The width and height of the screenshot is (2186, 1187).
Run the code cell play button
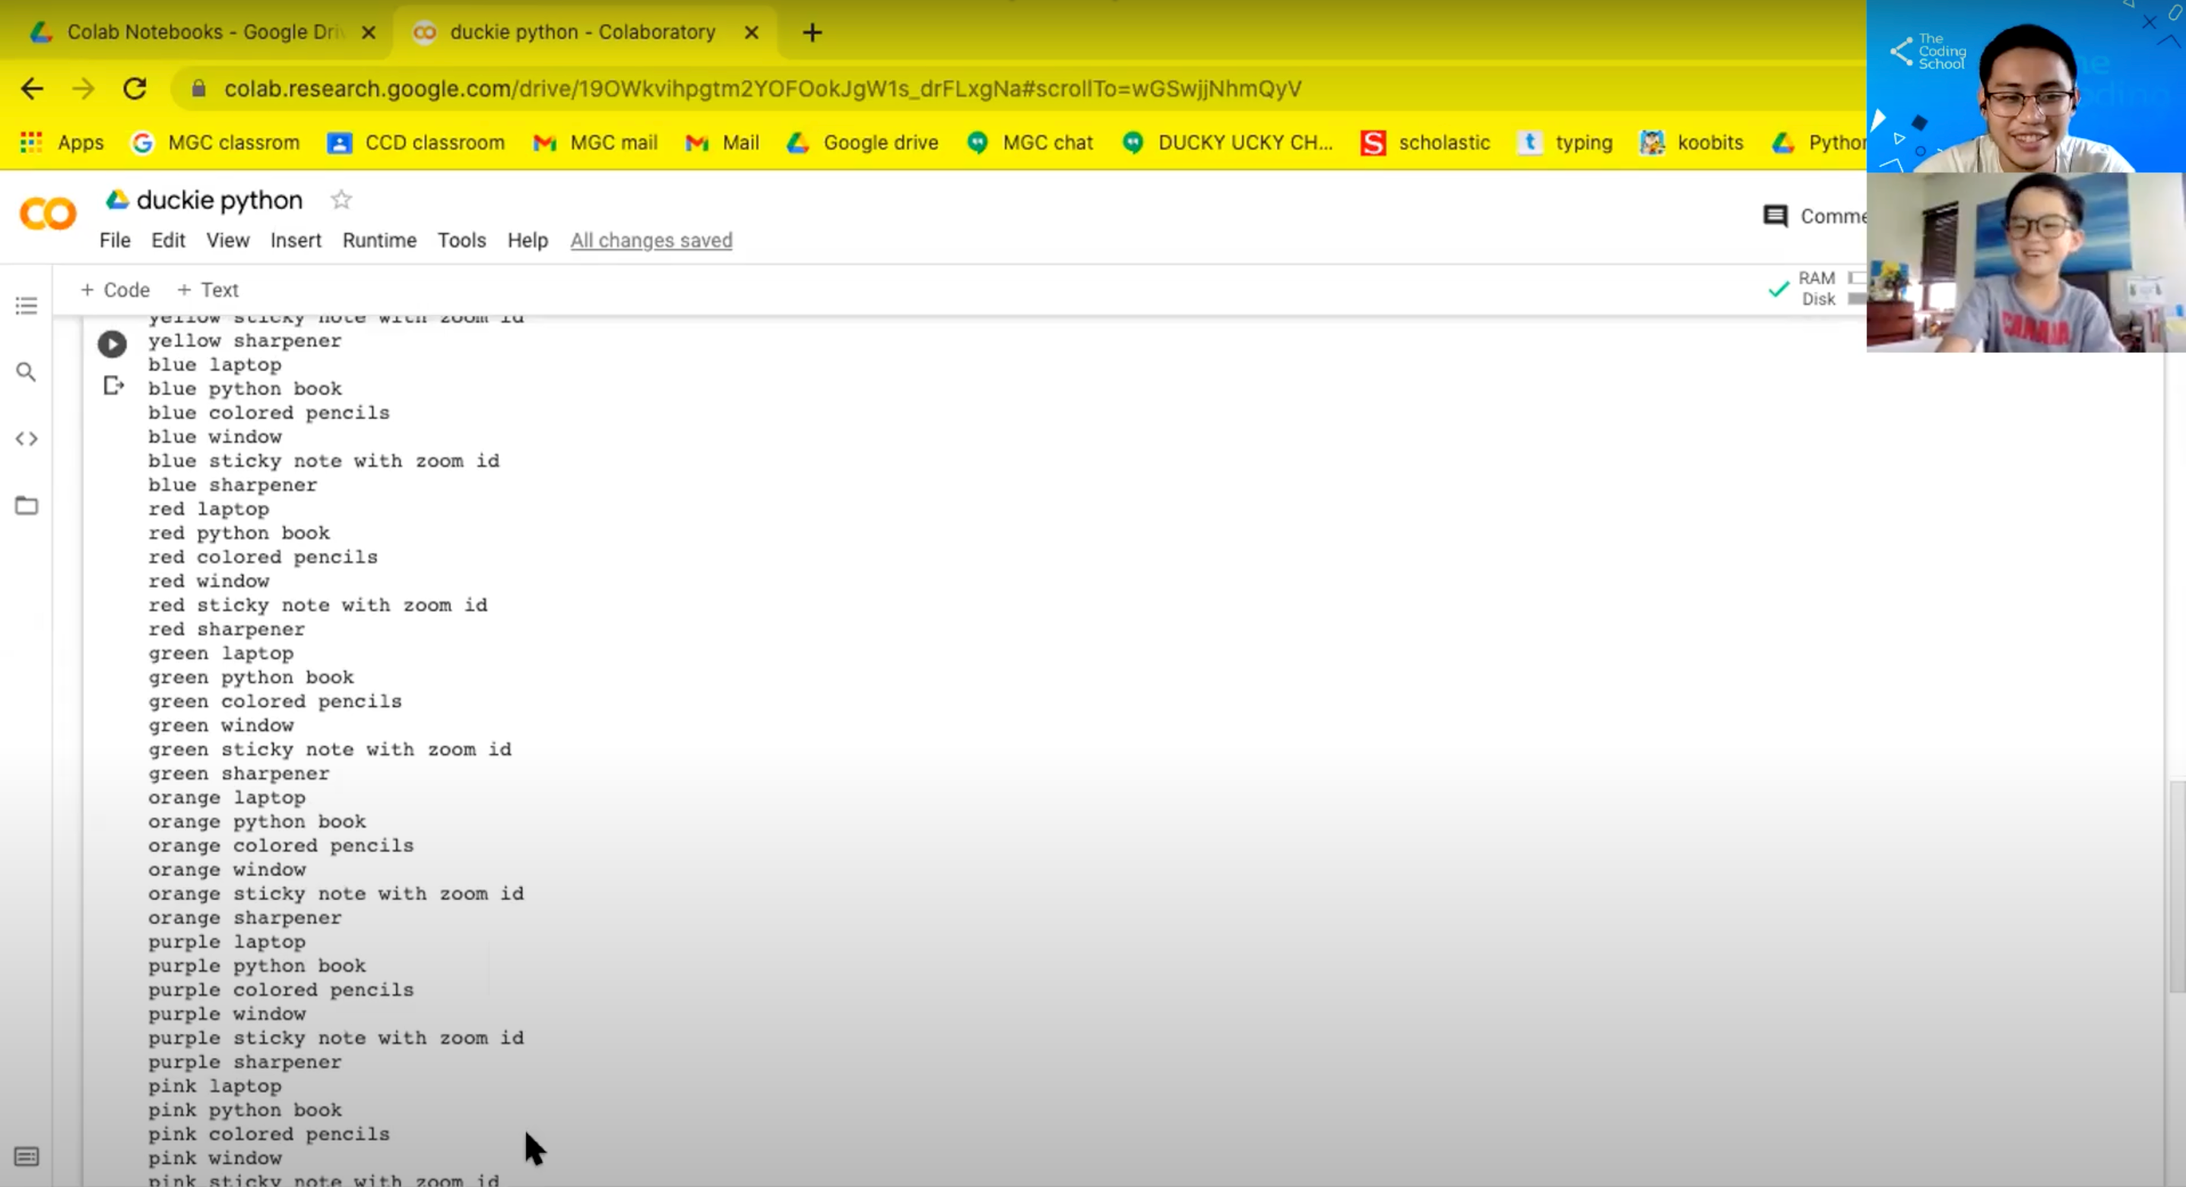[112, 343]
